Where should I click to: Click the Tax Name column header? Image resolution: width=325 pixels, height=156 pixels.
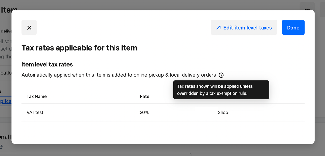36,96
